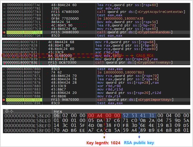Click opcode bytes FF15 34B80300

65,32
